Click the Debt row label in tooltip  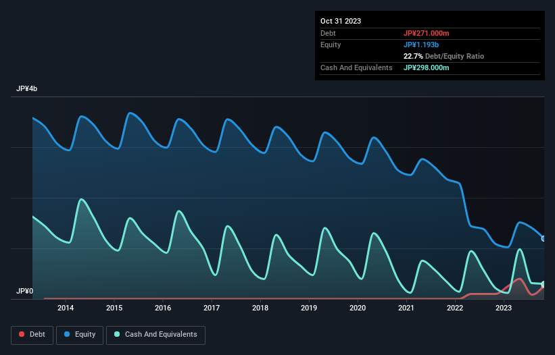tap(328, 33)
